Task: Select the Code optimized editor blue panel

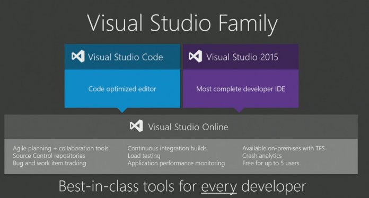Action: [122, 88]
